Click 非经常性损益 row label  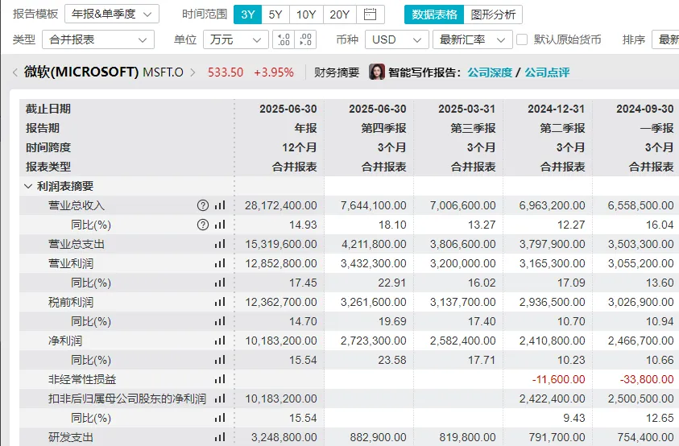coord(82,379)
